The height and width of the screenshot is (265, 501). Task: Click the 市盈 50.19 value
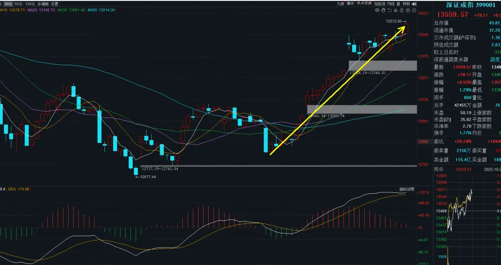[x=466, y=113]
